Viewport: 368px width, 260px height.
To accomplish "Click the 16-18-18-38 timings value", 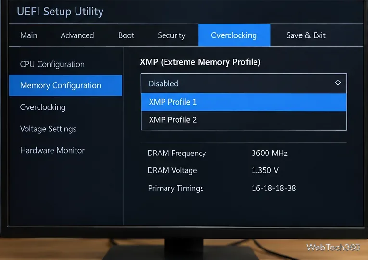I will (x=274, y=188).
